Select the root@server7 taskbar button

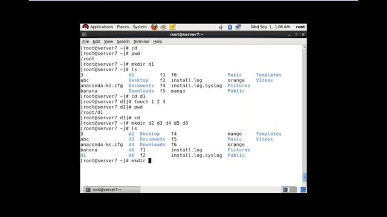click(111, 189)
